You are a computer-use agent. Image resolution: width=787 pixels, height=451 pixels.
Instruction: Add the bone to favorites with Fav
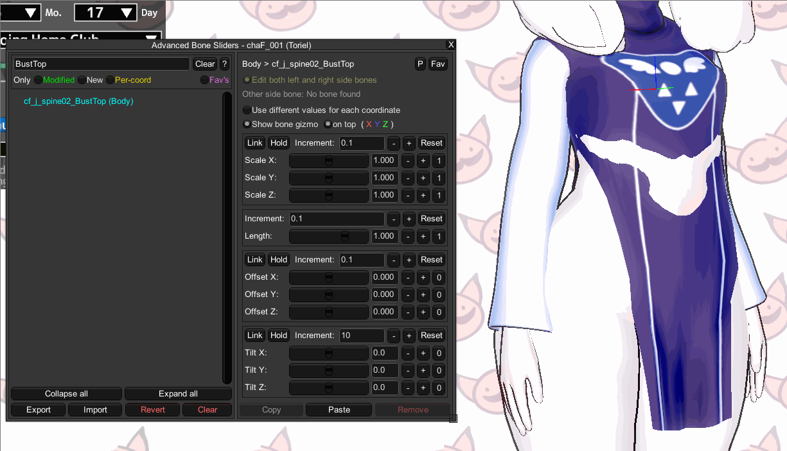tap(438, 64)
